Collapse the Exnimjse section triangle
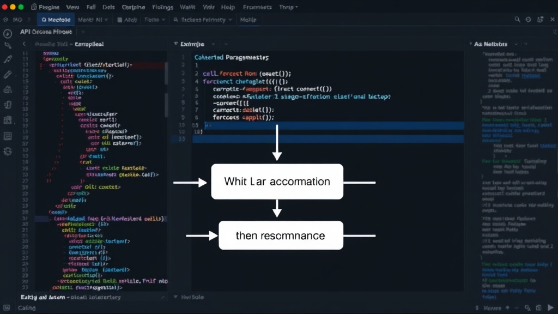The width and height of the screenshot is (558, 314). click(176, 44)
